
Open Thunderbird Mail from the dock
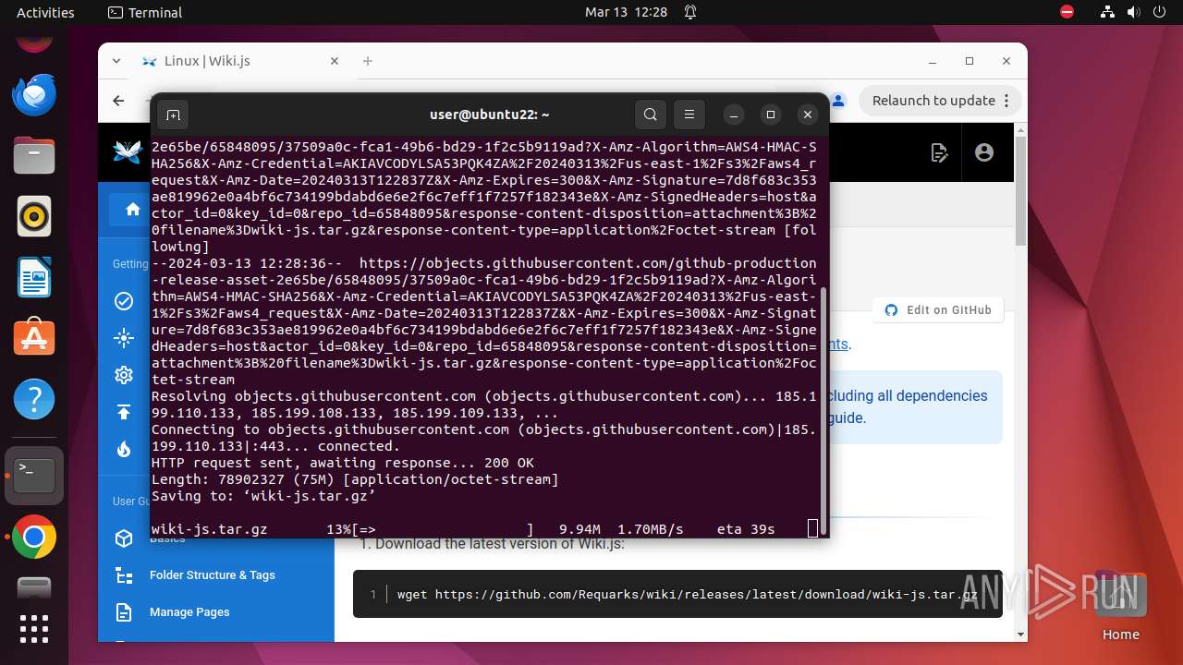[34, 94]
